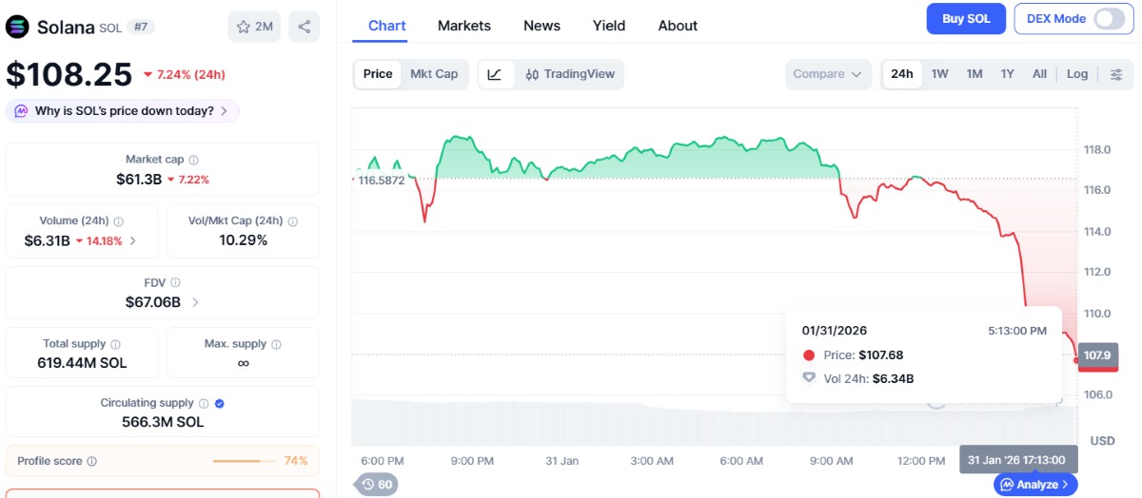The image size is (1142, 498).
Task: Open the Compare dropdown
Action: 828,74
